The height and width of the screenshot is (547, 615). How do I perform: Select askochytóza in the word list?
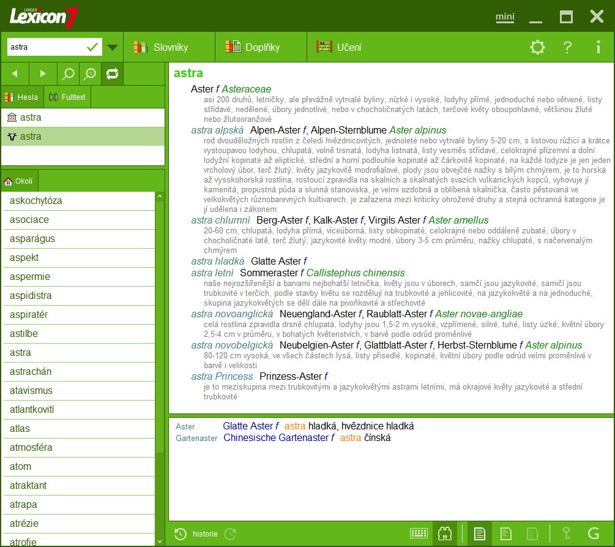click(78, 201)
